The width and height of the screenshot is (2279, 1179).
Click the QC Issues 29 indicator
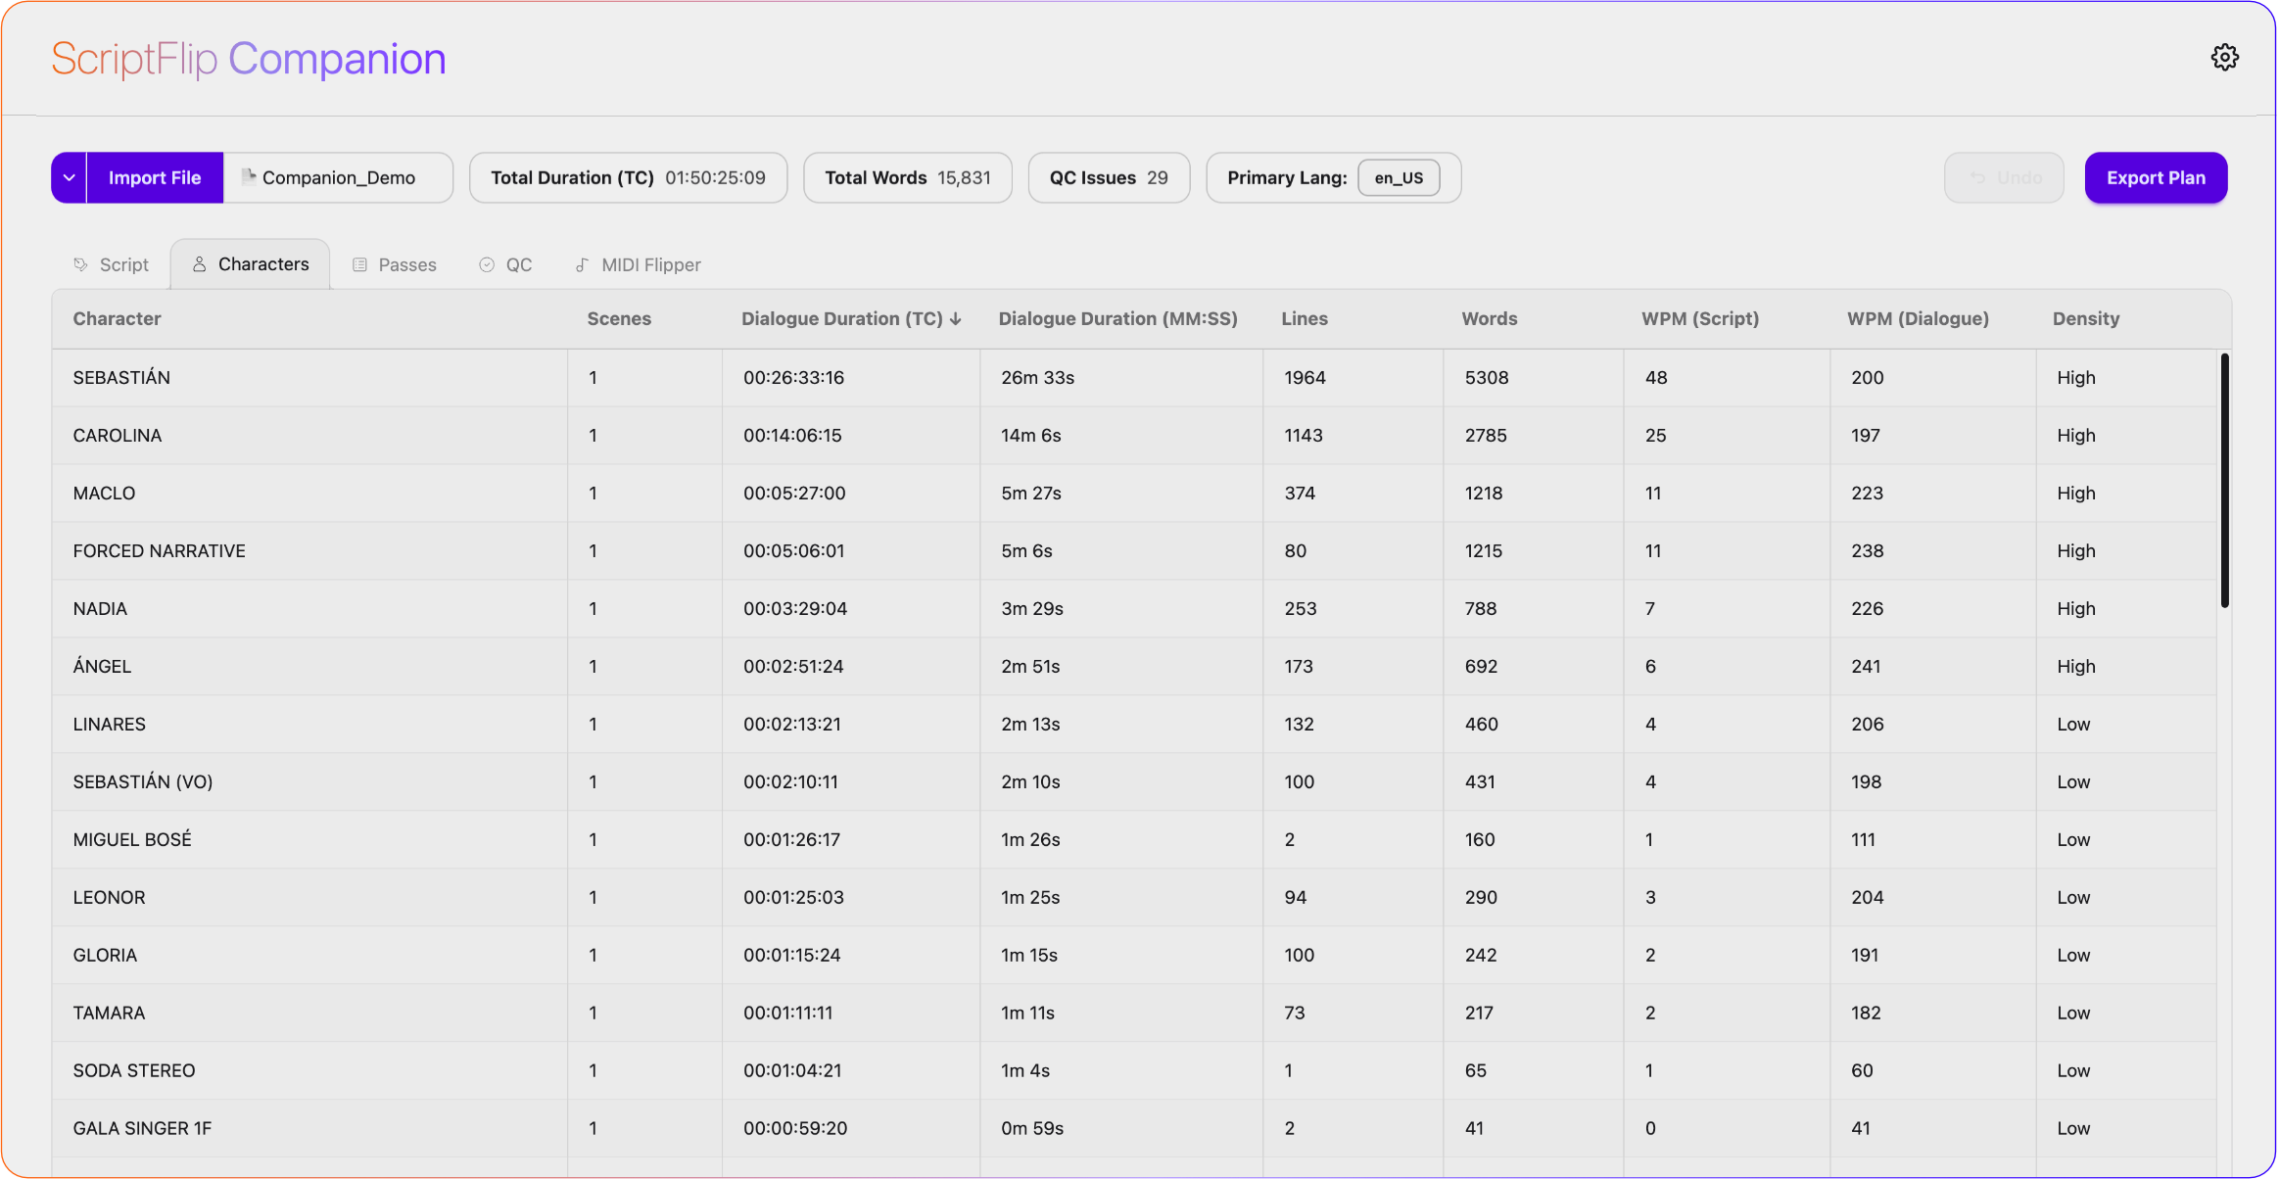(1109, 178)
